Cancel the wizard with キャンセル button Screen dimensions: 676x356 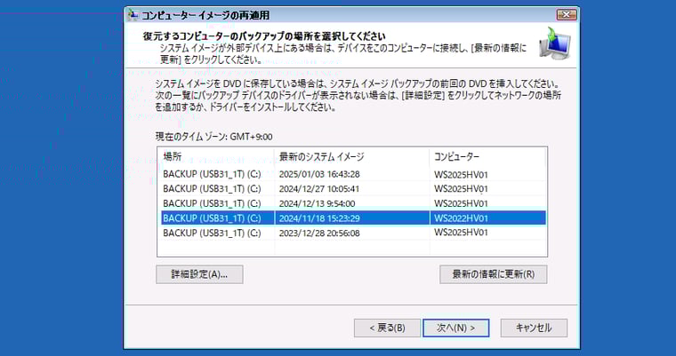(x=534, y=328)
